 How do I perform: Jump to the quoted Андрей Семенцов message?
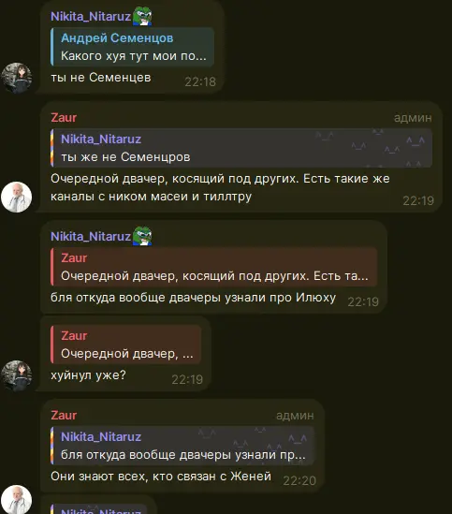click(x=133, y=47)
